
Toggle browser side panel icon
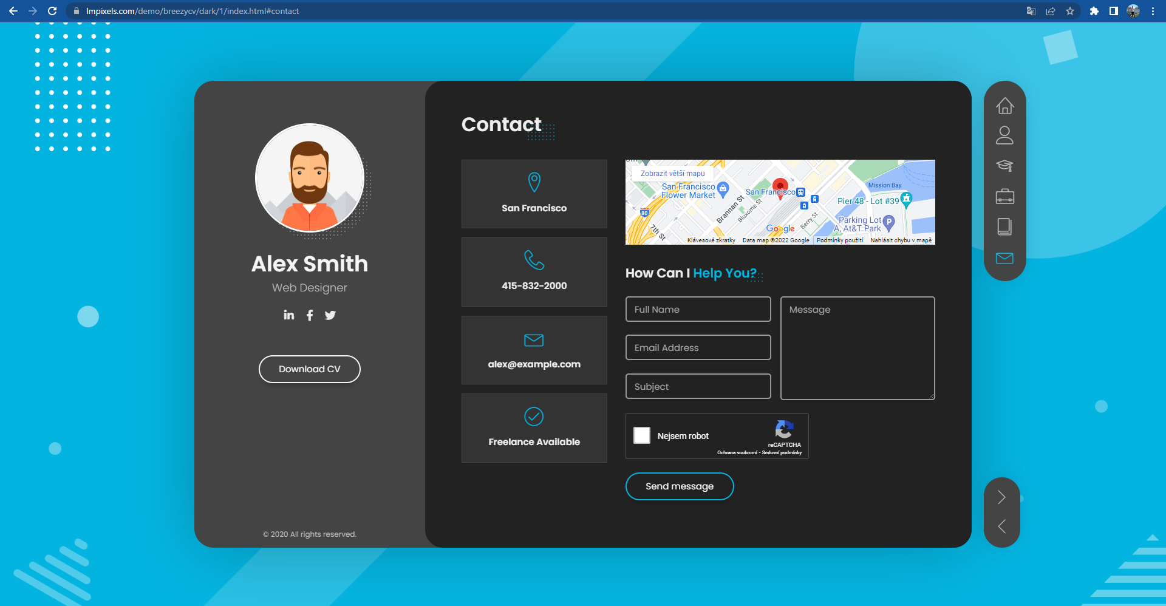[x=1114, y=11]
